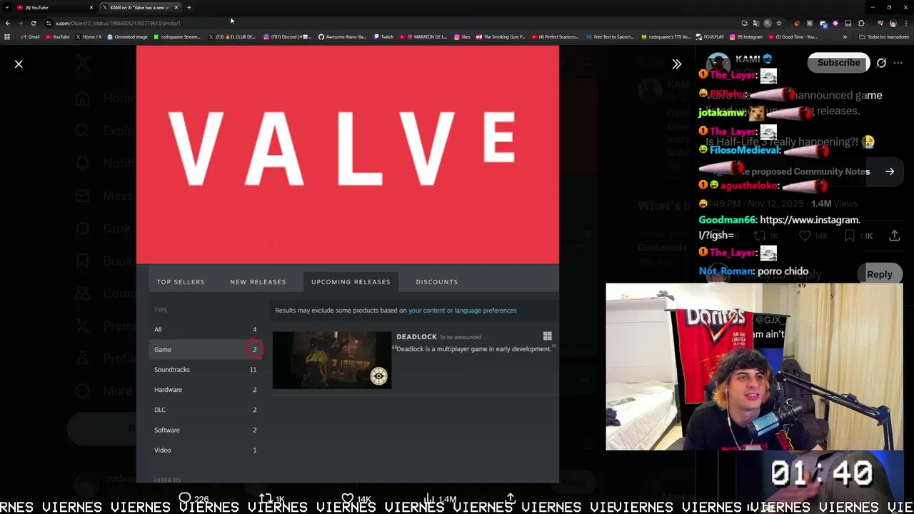
Task: Click the 'Soundtracks' type filter row
Action: 206,369
